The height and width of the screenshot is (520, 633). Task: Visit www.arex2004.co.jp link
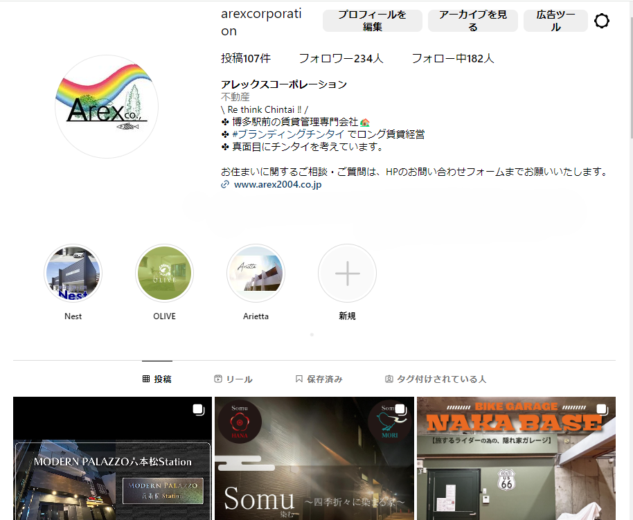coord(278,184)
